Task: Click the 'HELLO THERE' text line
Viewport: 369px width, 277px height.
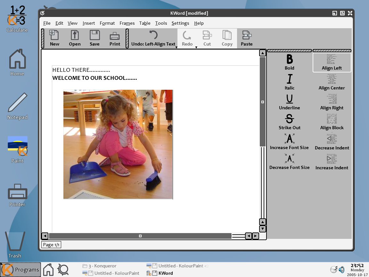Action: point(81,70)
